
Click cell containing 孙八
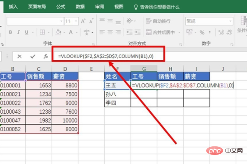(x=117, y=94)
